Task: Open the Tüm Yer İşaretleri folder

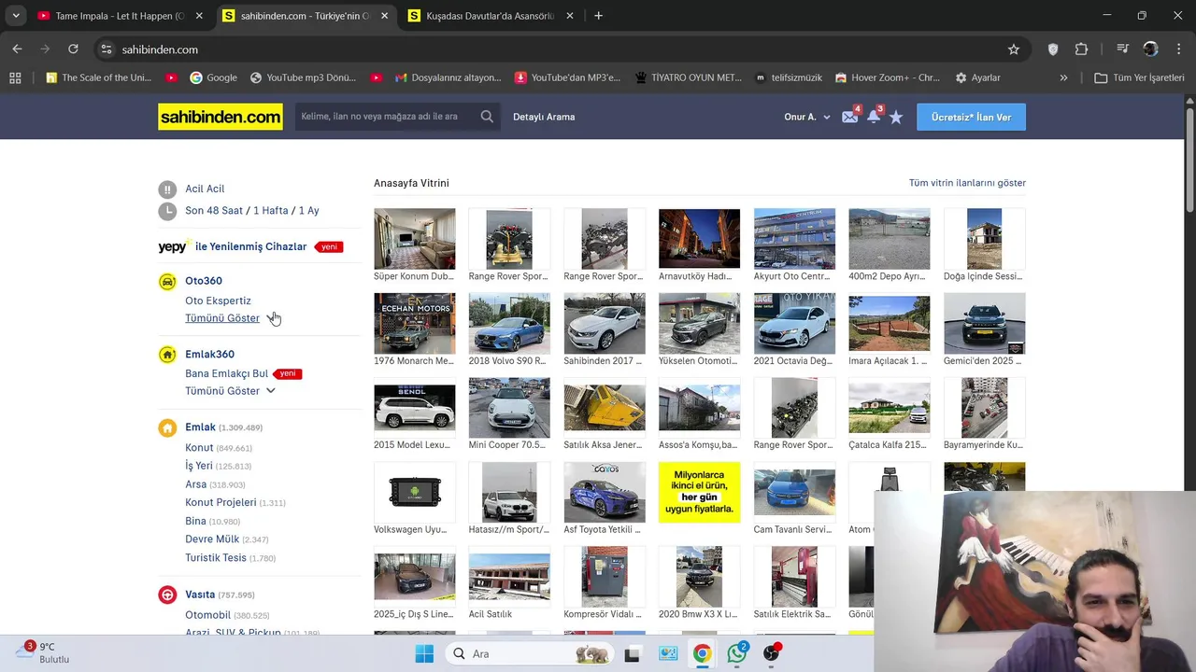Action: tap(1140, 77)
